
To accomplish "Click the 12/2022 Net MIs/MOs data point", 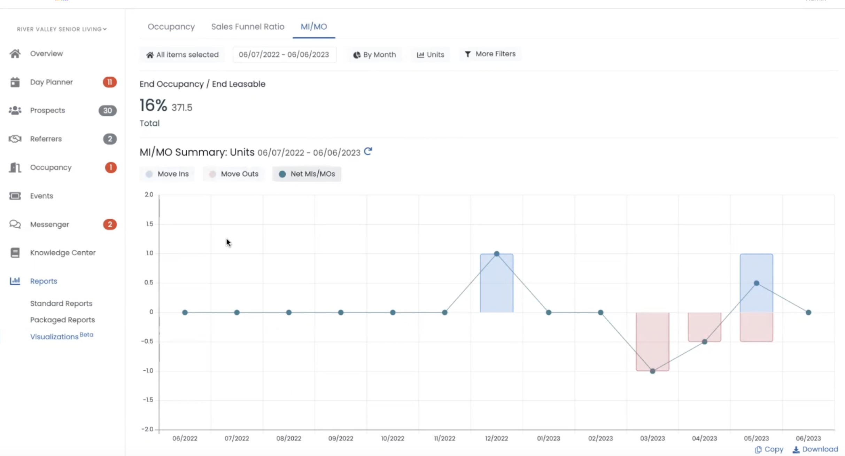I will point(497,254).
